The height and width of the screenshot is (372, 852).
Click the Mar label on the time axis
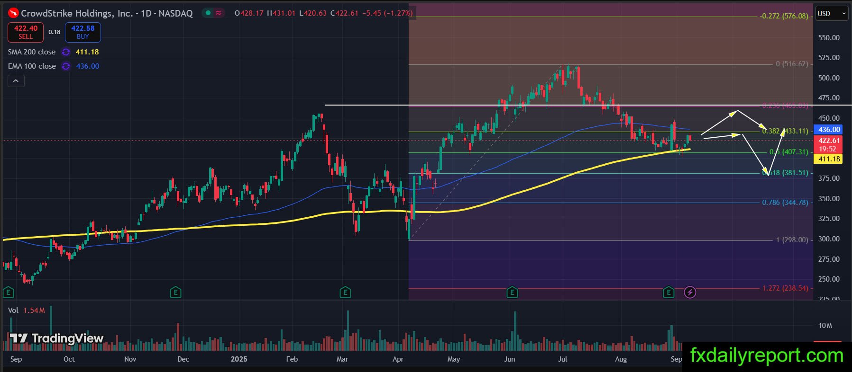click(x=342, y=359)
